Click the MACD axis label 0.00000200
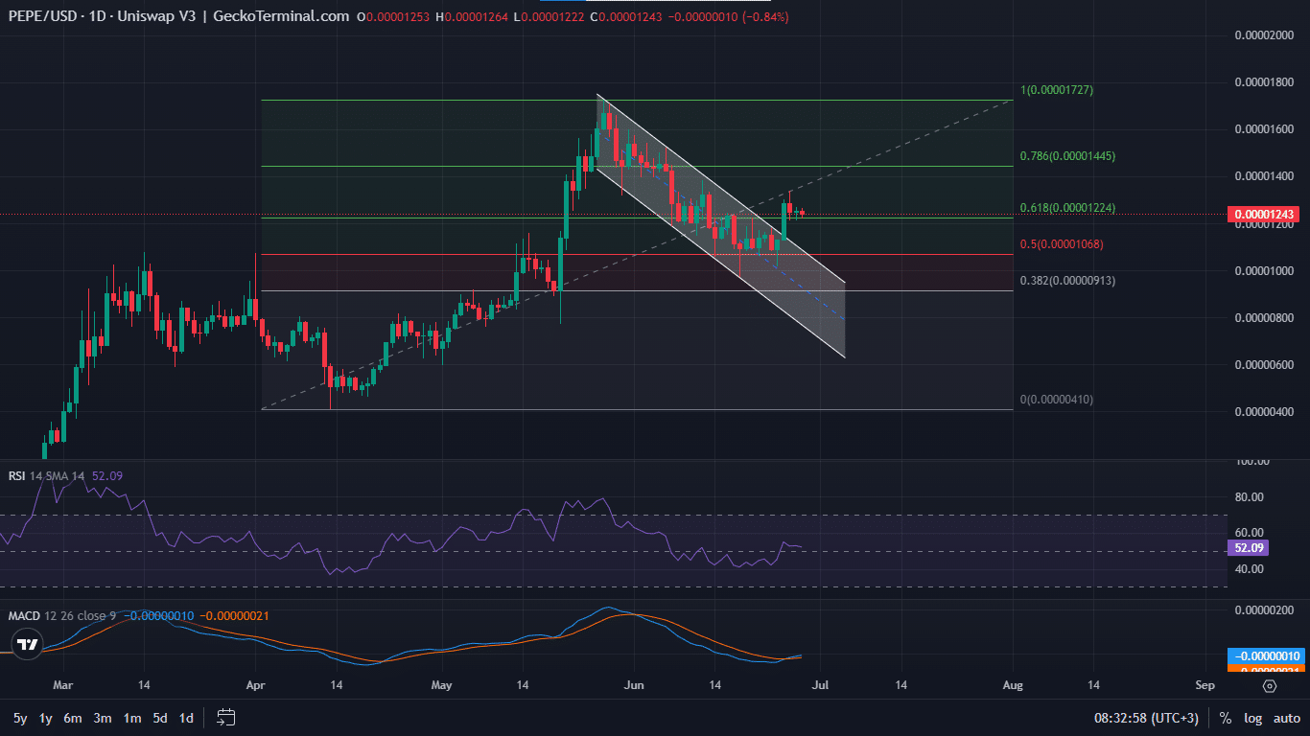The image size is (1310, 736). coord(1266,609)
